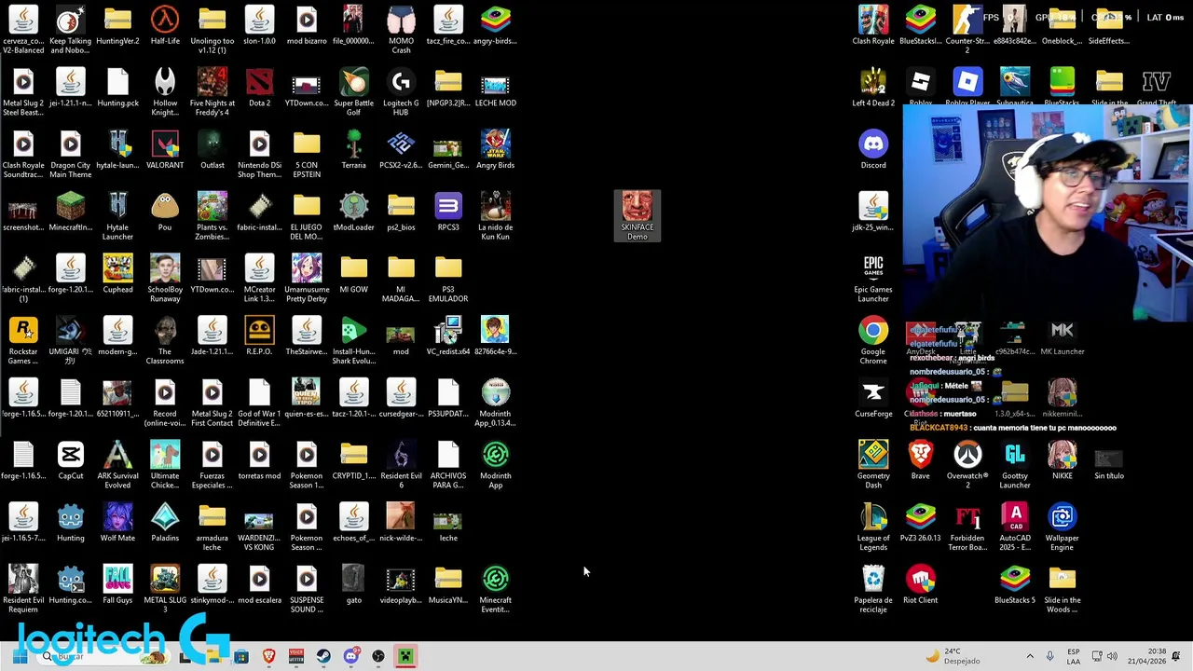The width and height of the screenshot is (1193, 671).
Task: Select the ARK Survival Evolved icon
Action: point(117,466)
